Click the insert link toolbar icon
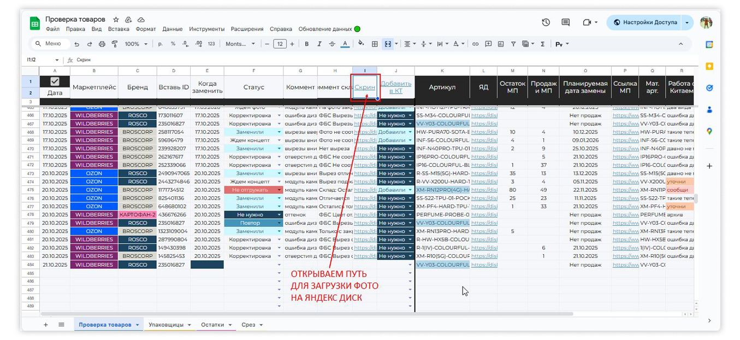The image size is (740, 340). pyautogui.click(x=475, y=44)
